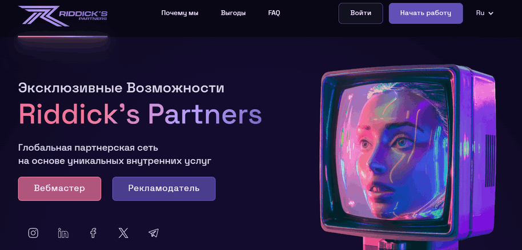The image size is (522, 250).
Task: Open the FAQ menu item
Action: (274, 13)
